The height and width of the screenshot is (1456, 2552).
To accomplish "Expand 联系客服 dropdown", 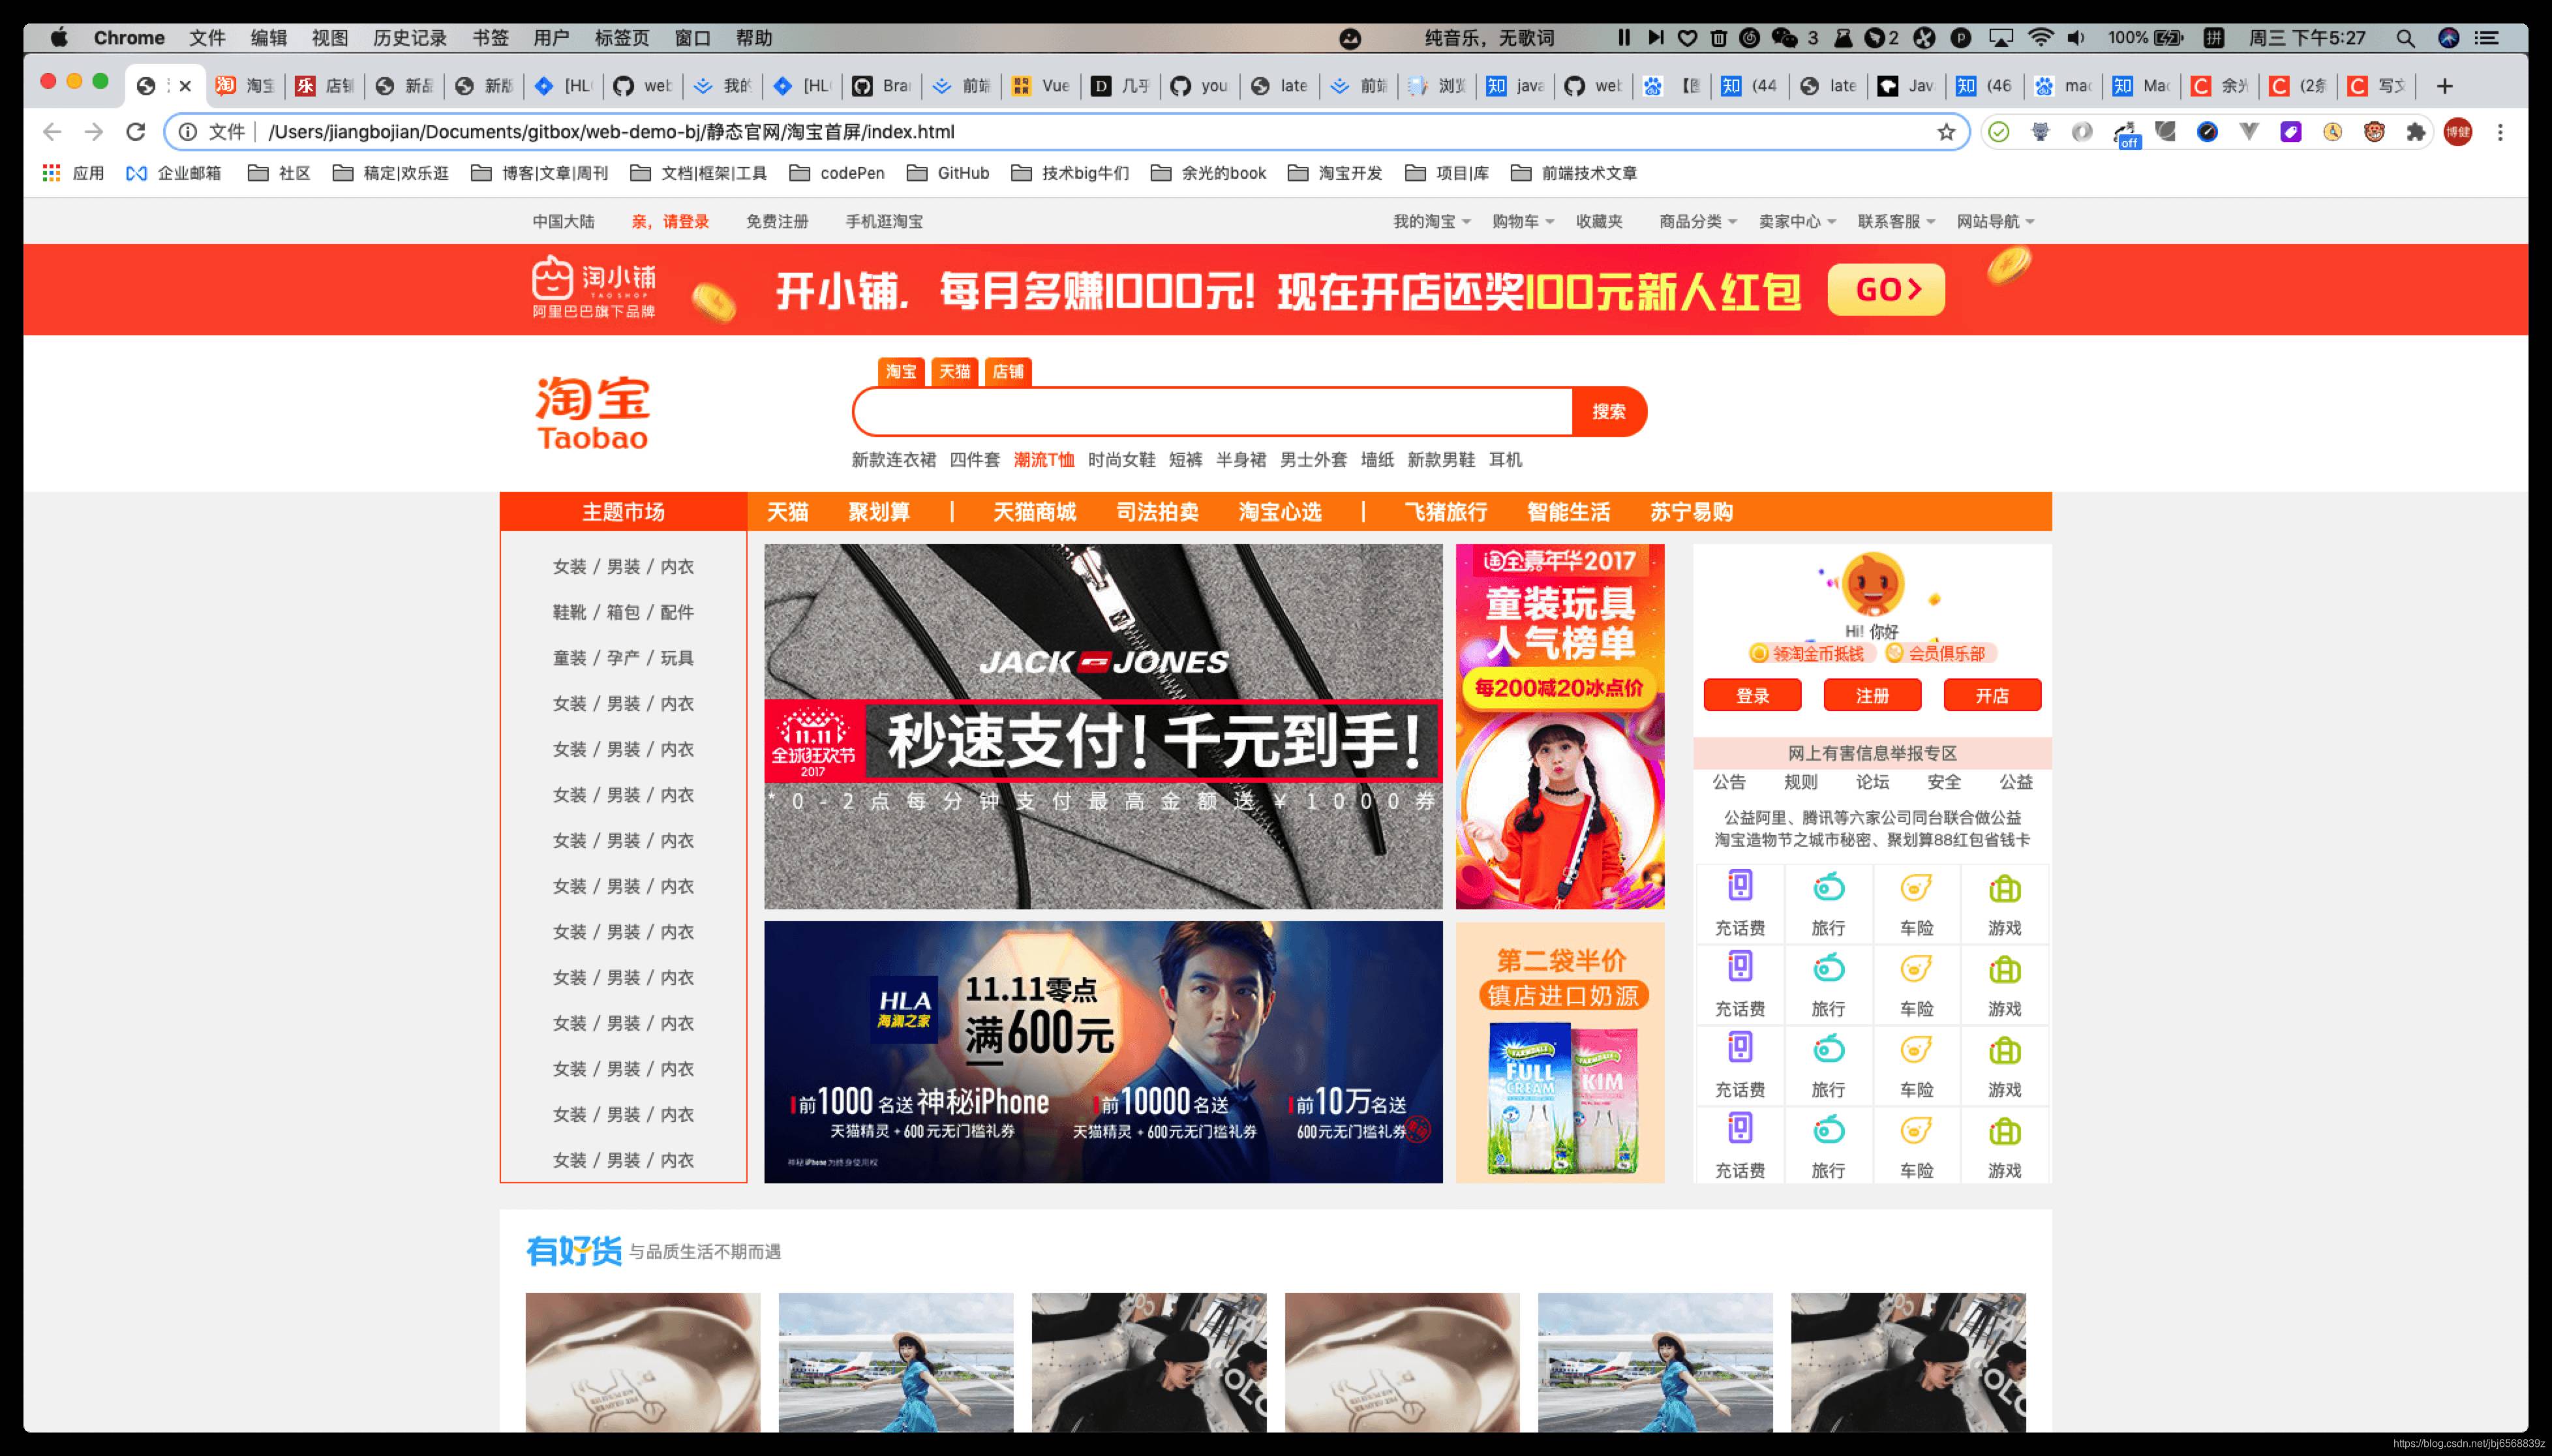I will click(1897, 222).
